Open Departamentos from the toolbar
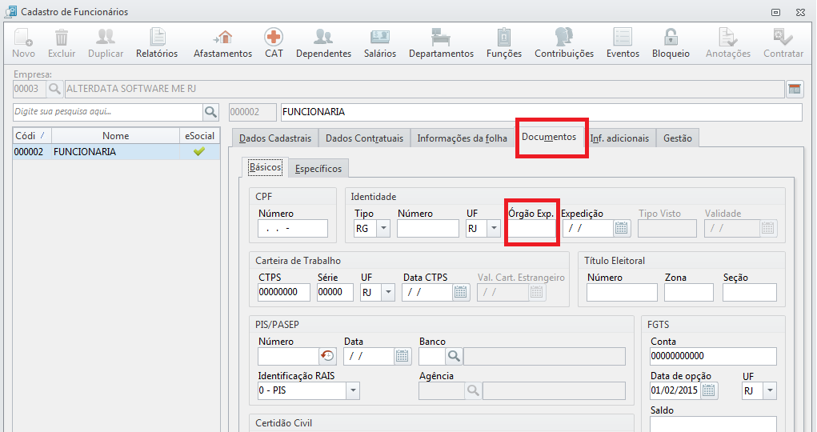The image size is (817, 432). pos(442,42)
